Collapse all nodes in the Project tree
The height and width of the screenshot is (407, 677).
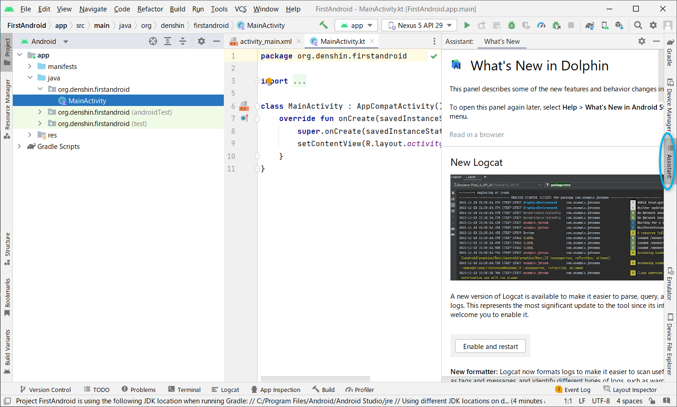[x=182, y=41]
